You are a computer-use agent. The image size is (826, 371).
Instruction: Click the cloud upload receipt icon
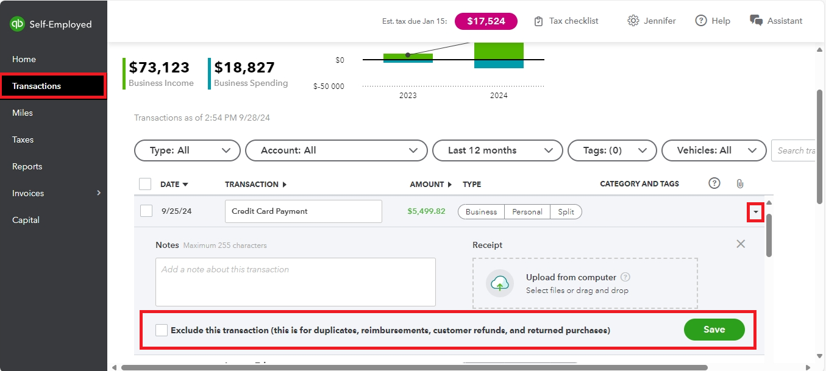pos(500,283)
